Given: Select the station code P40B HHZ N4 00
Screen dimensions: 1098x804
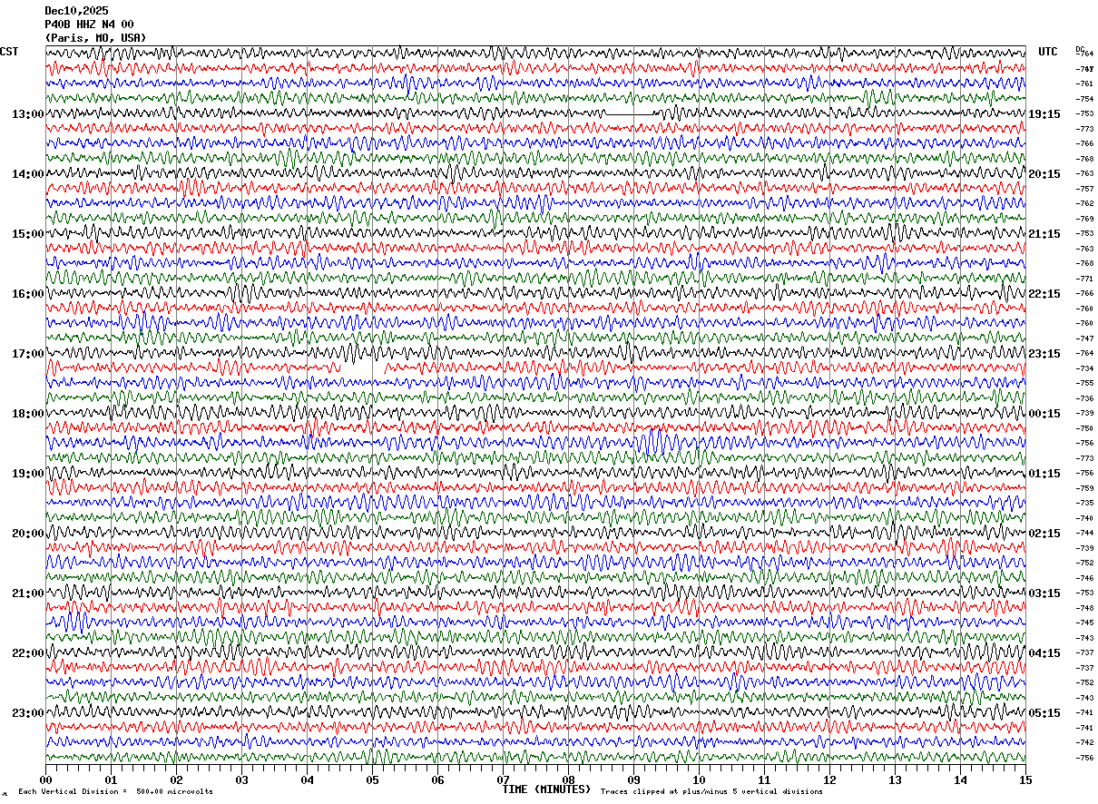Looking at the screenshot, I should click(89, 25).
